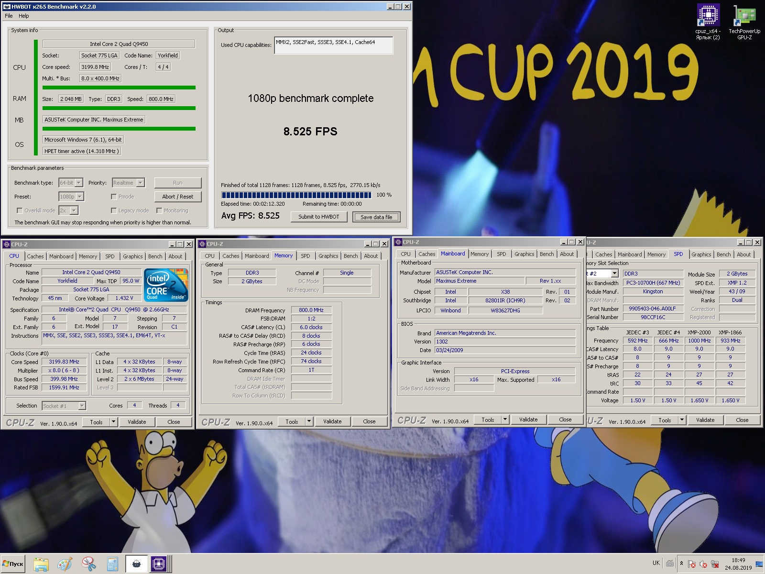Switch to the HWBOT x265 taskbar button
This screenshot has height=574, width=765.
(x=137, y=564)
